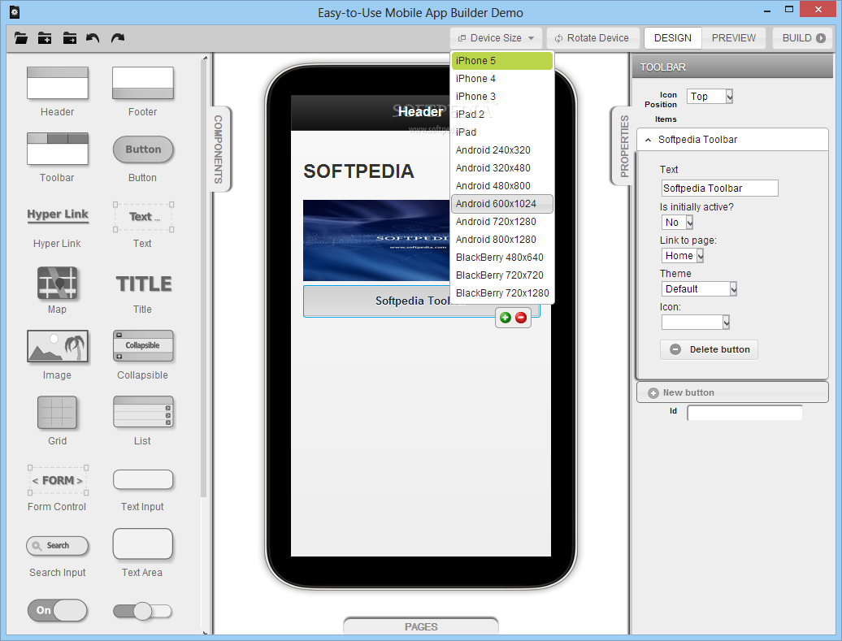This screenshot has height=641, width=842.
Task: Click the undo arrow icon
Action: point(93,38)
